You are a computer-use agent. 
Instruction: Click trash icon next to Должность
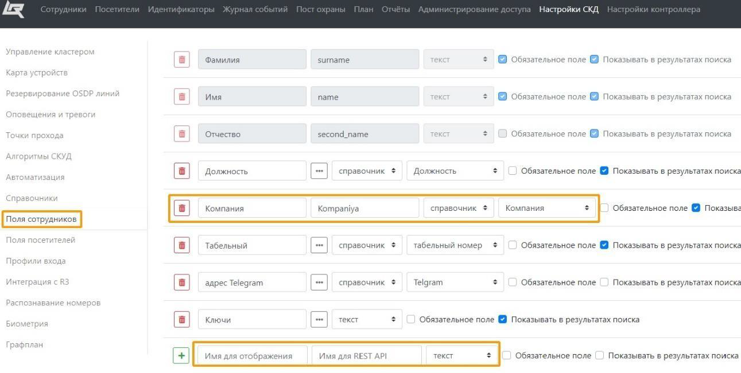point(182,171)
